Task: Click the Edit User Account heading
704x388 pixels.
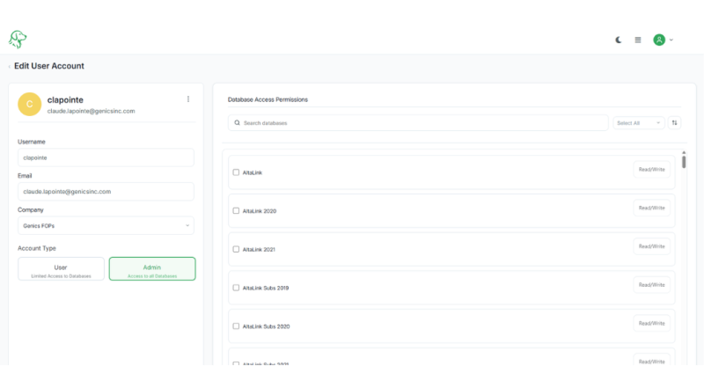Action: (x=49, y=66)
